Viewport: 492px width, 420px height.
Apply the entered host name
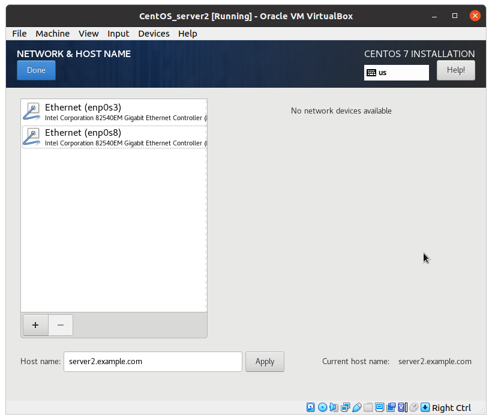pyautogui.click(x=265, y=362)
